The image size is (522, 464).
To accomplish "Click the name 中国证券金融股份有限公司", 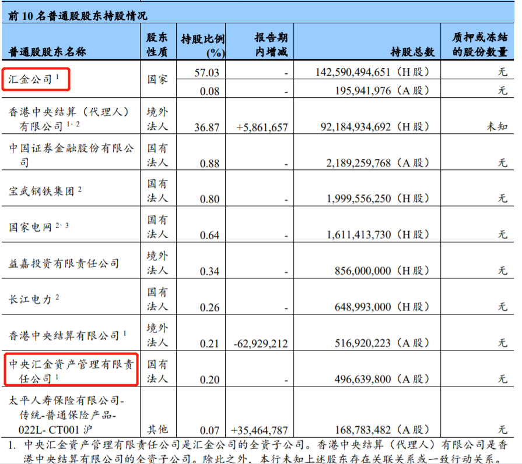I will (x=71, y=155).
